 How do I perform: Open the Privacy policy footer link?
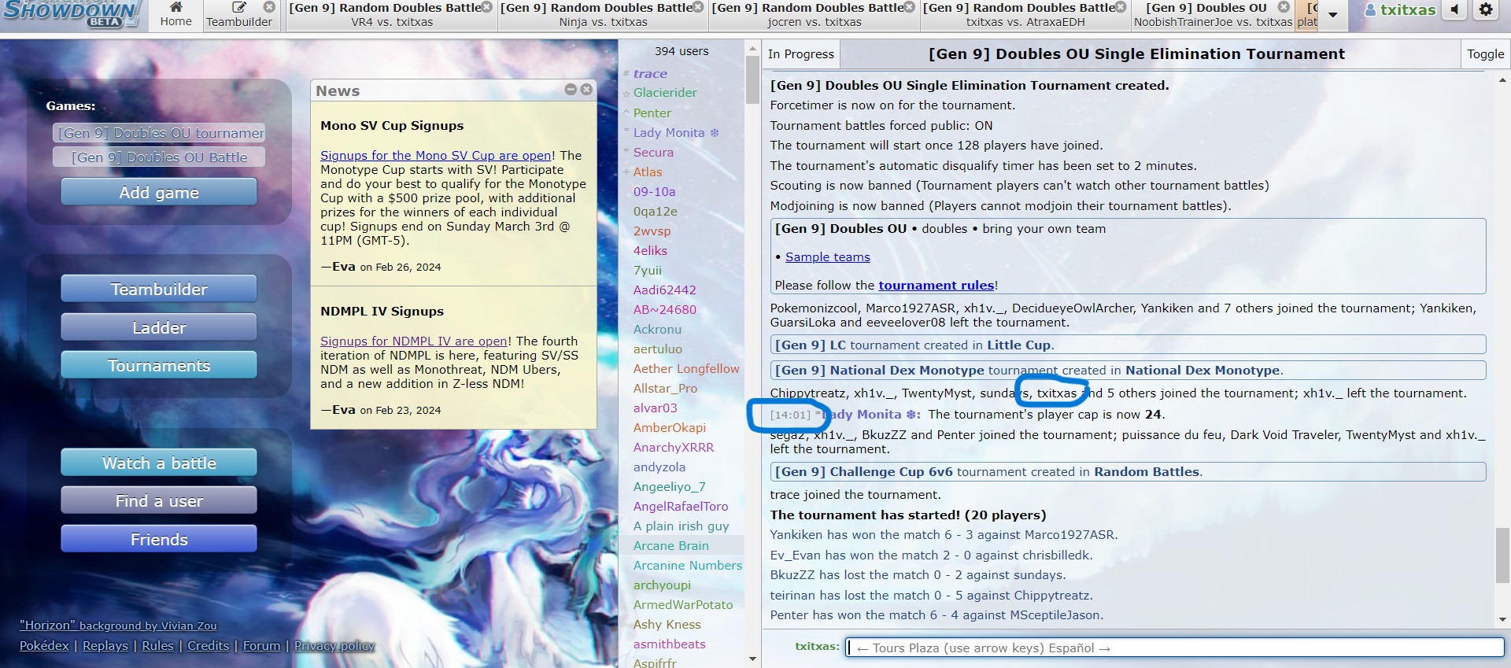coord(334,646)
